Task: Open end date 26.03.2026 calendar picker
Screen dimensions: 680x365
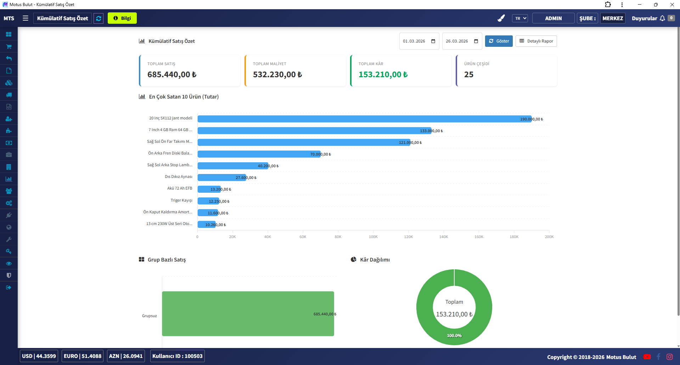Action: click(476, 41)
